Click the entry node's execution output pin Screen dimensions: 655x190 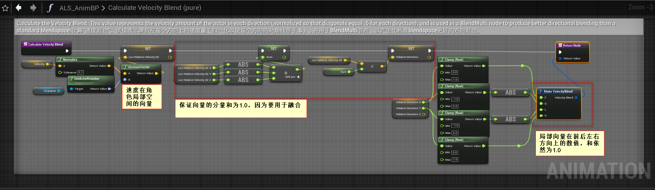(67, 51)
